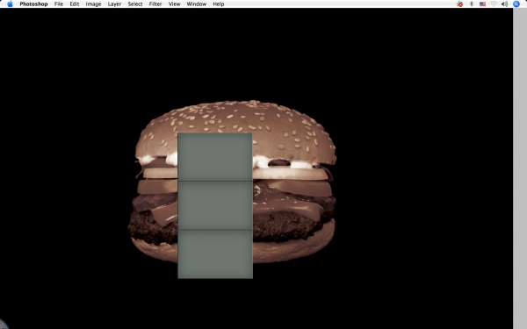
Task: Open Spotlight search magnifier icon
Action: click(x=516, y=4)
